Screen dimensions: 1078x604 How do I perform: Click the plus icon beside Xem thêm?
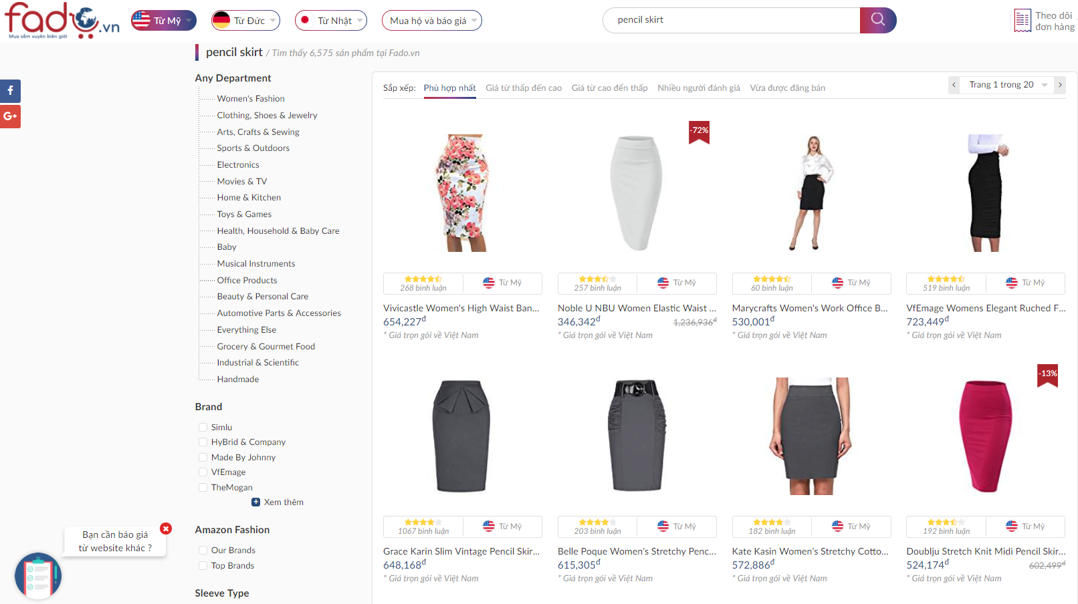[x=255, y=502]
